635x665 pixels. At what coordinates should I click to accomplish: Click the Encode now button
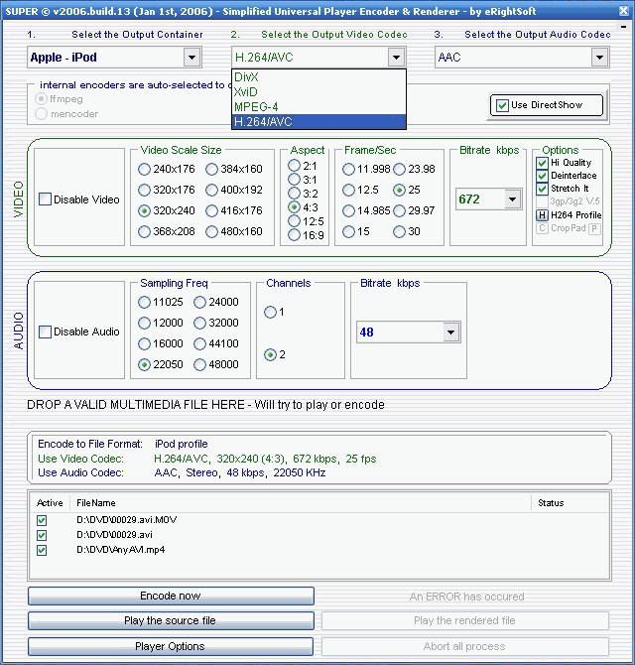click(171, 596)
